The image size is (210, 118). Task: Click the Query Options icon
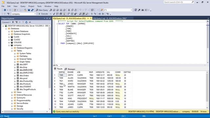(x=61, y=14)
